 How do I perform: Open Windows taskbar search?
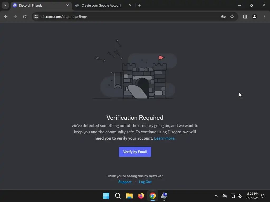coord(118,196)
